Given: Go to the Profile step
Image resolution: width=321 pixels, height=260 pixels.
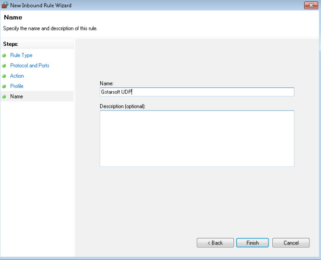Looking at the screenshot, I should point(17,86).
